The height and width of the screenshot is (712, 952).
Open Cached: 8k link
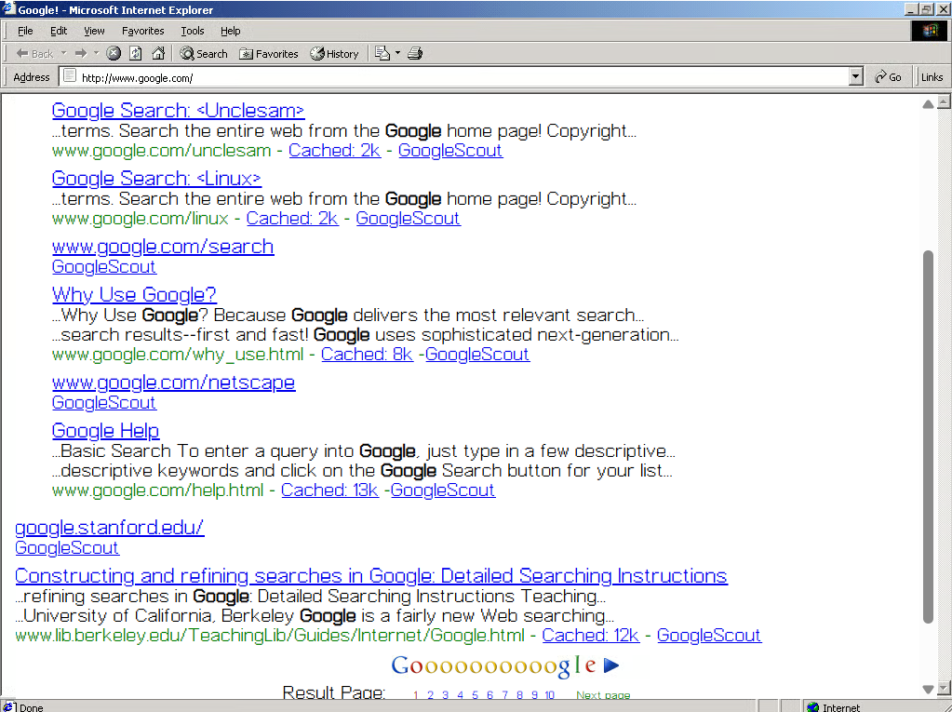367,355
